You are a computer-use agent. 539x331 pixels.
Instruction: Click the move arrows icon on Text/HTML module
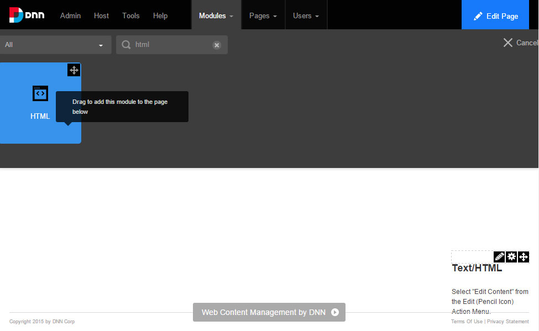click(524, 257)
